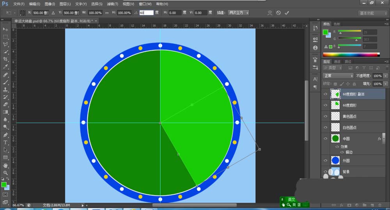Select the Move tool
390x210 pixels.
click(x=5, y=29)
